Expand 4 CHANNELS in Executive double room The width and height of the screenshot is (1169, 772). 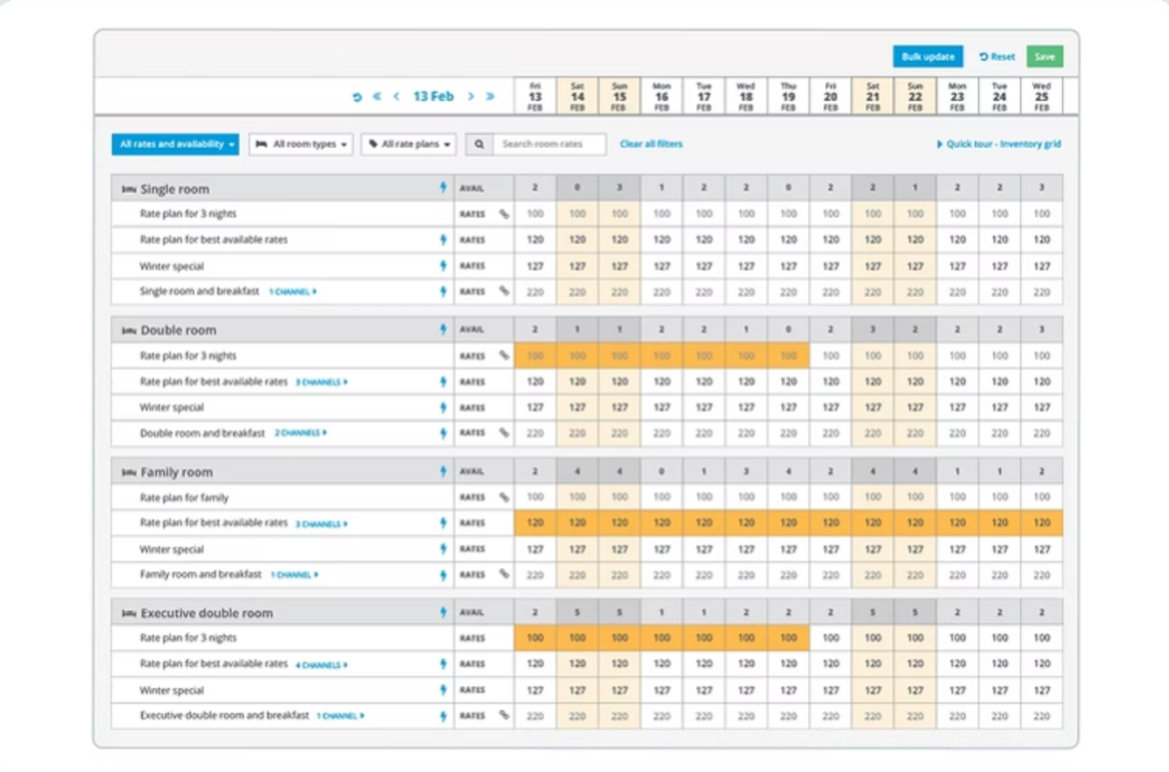pos(321,665)
